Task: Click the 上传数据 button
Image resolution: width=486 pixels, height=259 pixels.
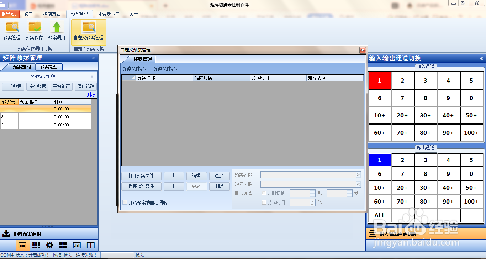Action: tap(13, 86)
